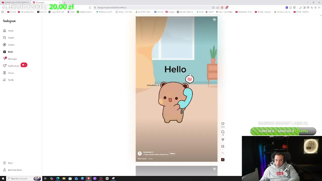
Task: Click the reel video to pause it
Action: pos(176,89)
